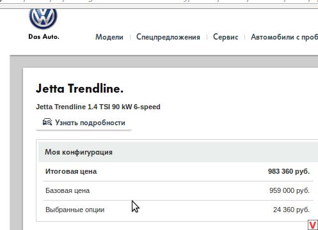
Task: Click the 983 360 руб. total price
Action: (x=289, y=171)
